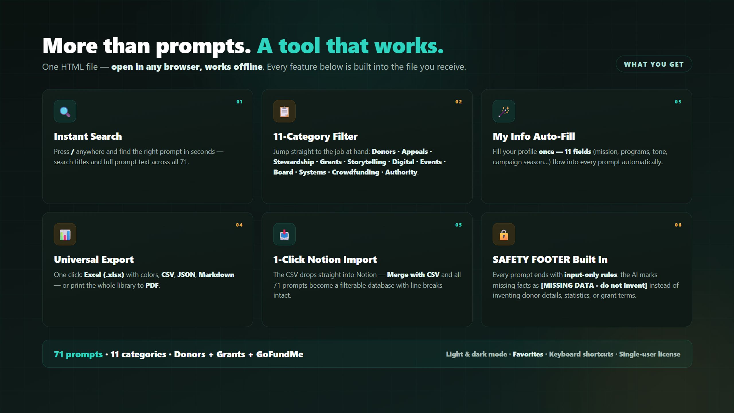Select the SAFETY FOOTER Built In heading
The image size is (734, 413).
550,260
